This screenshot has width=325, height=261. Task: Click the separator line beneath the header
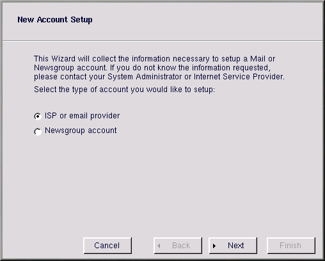162,40
